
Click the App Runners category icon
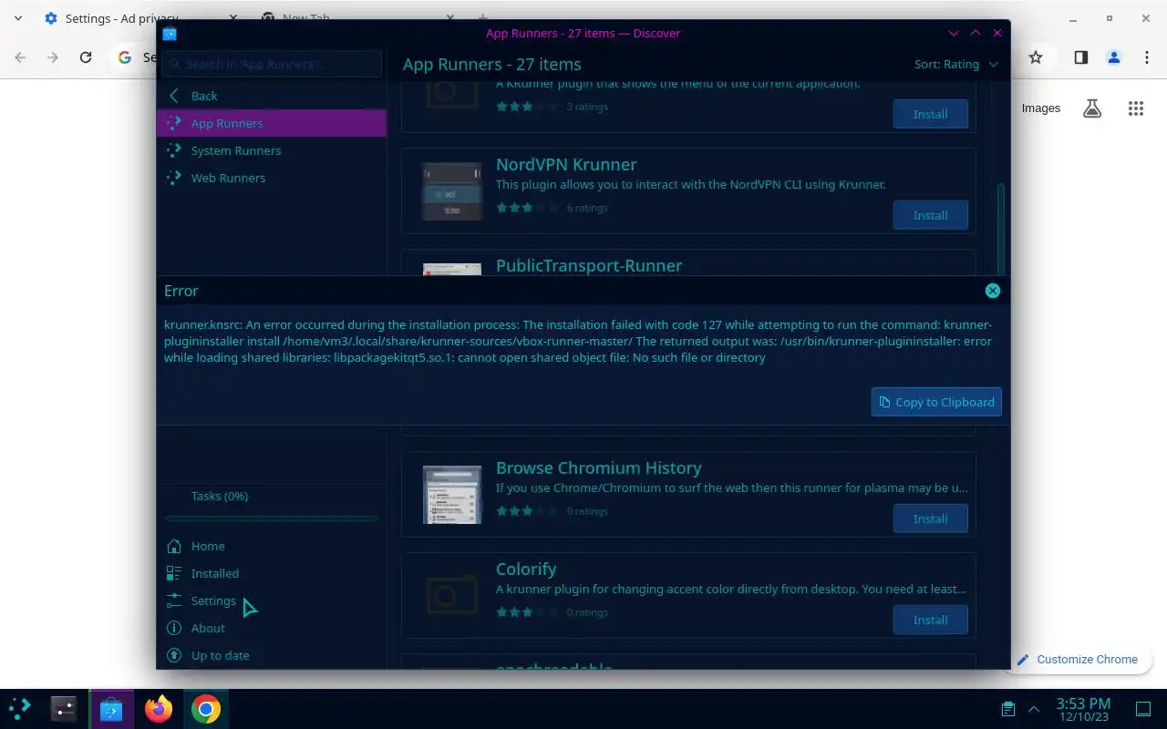coord(174,123)
